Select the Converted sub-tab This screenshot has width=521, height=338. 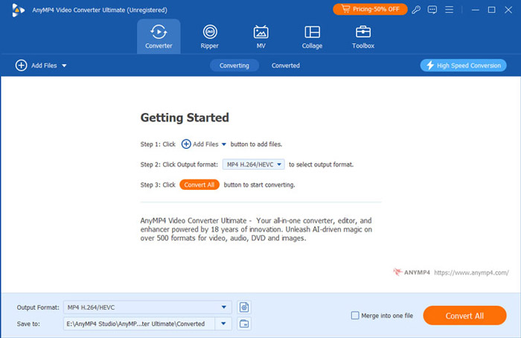(x=285, y=66)
